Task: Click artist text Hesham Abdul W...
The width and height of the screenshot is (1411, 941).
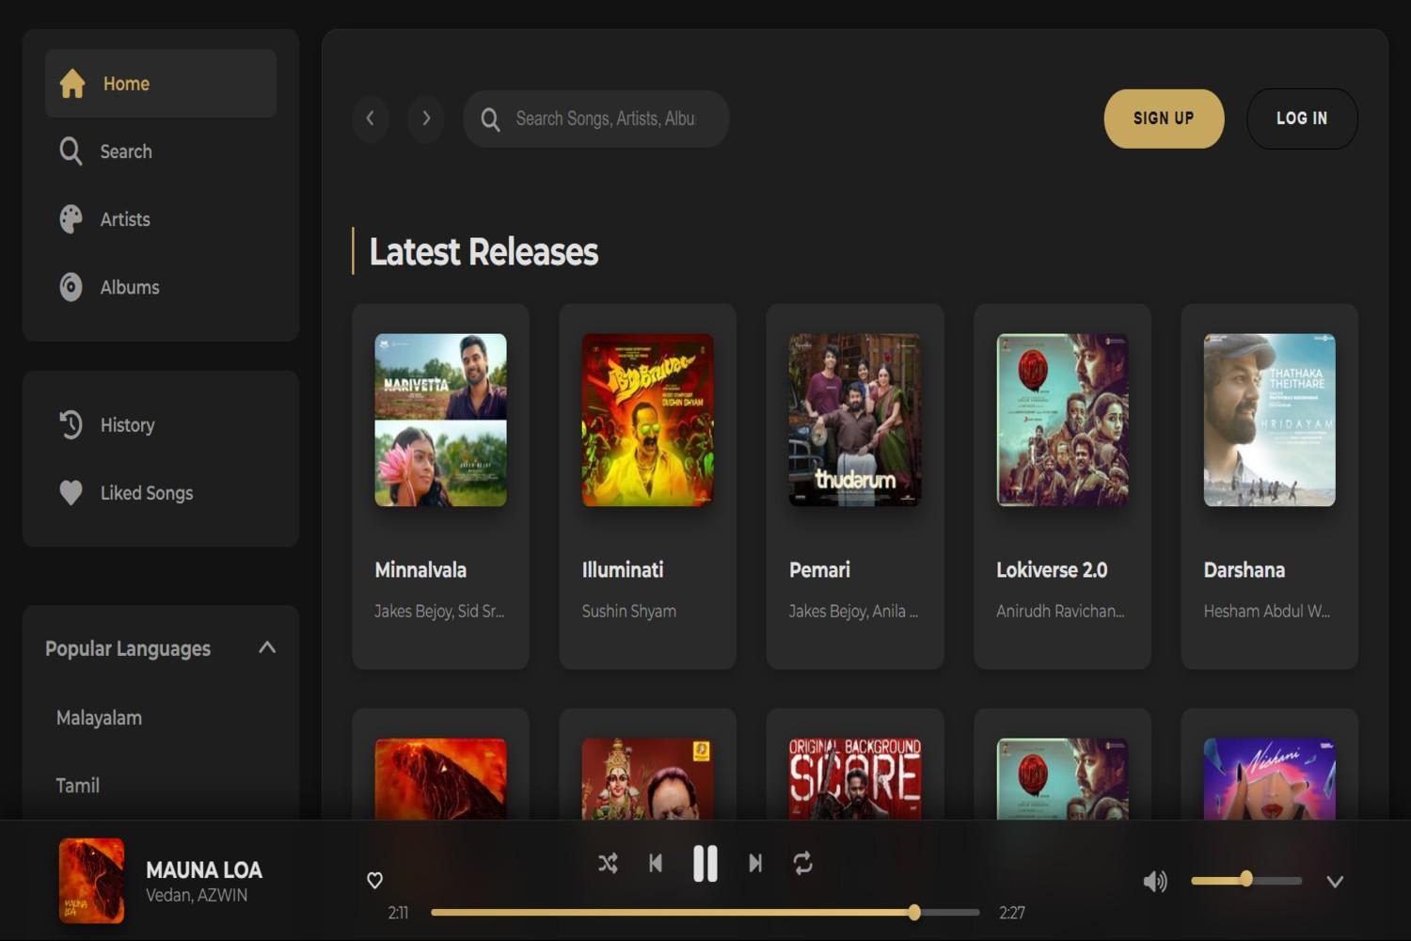Action: click(1266, 612)
